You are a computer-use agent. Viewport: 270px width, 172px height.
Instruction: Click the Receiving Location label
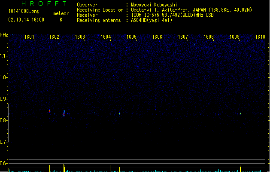pyautogui.click(x=100, y=10)
